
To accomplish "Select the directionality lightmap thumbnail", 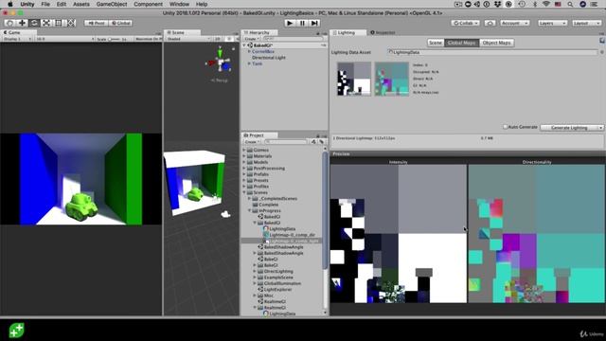I will click(391, 79).
